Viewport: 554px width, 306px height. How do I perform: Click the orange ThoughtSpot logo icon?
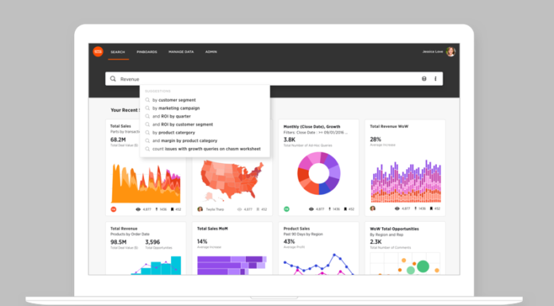point(98,52)
